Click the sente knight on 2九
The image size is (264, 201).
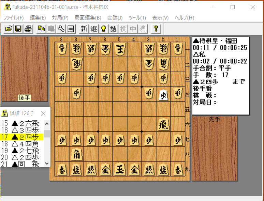pyautogui.click(x=163, y=170)
